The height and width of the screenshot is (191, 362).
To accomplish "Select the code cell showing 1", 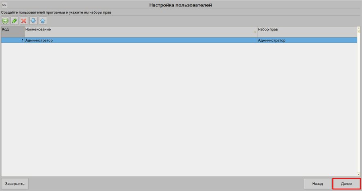I will (13, 40).
